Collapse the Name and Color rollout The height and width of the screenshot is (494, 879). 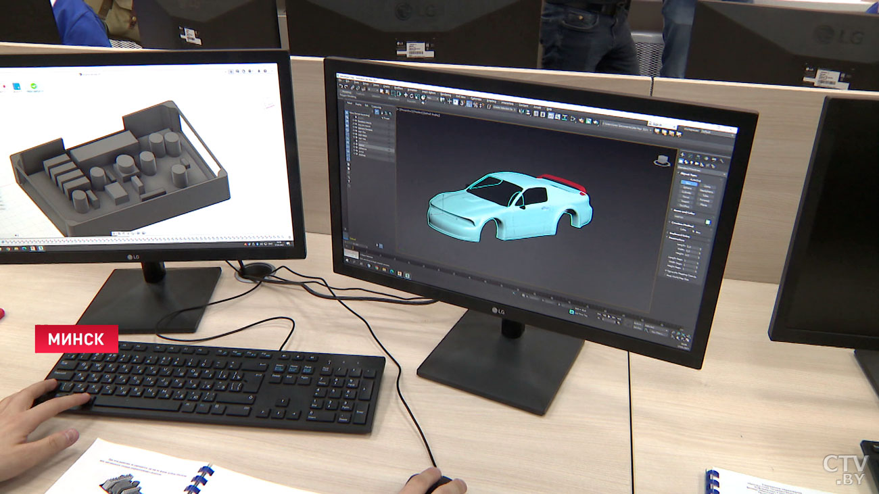(x=685, y=212)
